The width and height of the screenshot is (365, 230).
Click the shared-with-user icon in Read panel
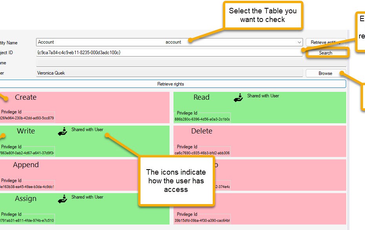238,98
